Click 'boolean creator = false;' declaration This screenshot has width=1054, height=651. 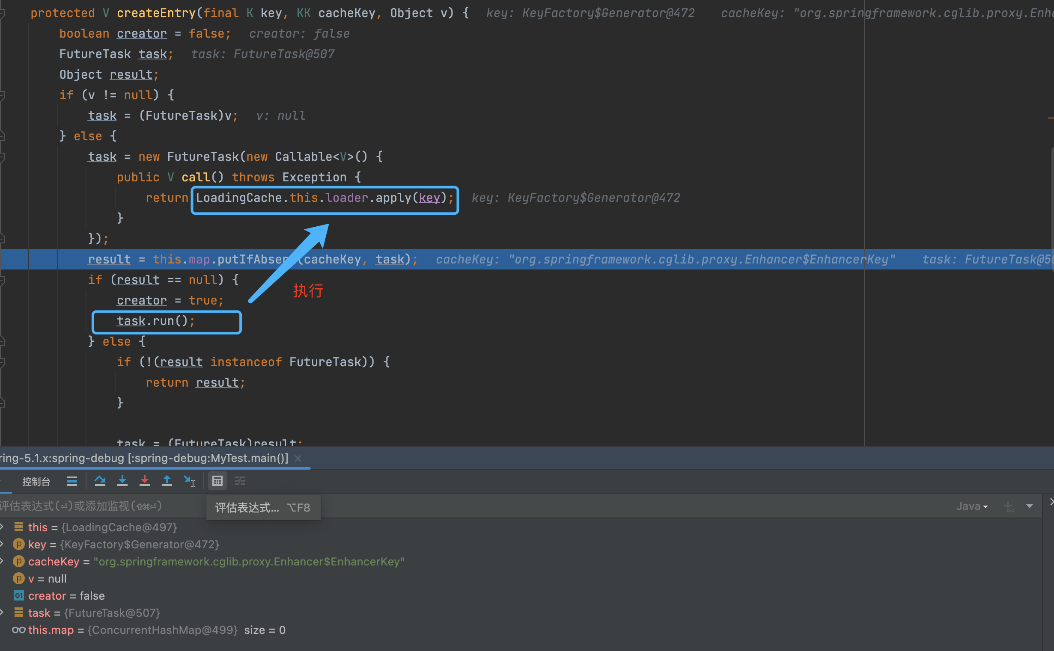[x=145, y=34]
